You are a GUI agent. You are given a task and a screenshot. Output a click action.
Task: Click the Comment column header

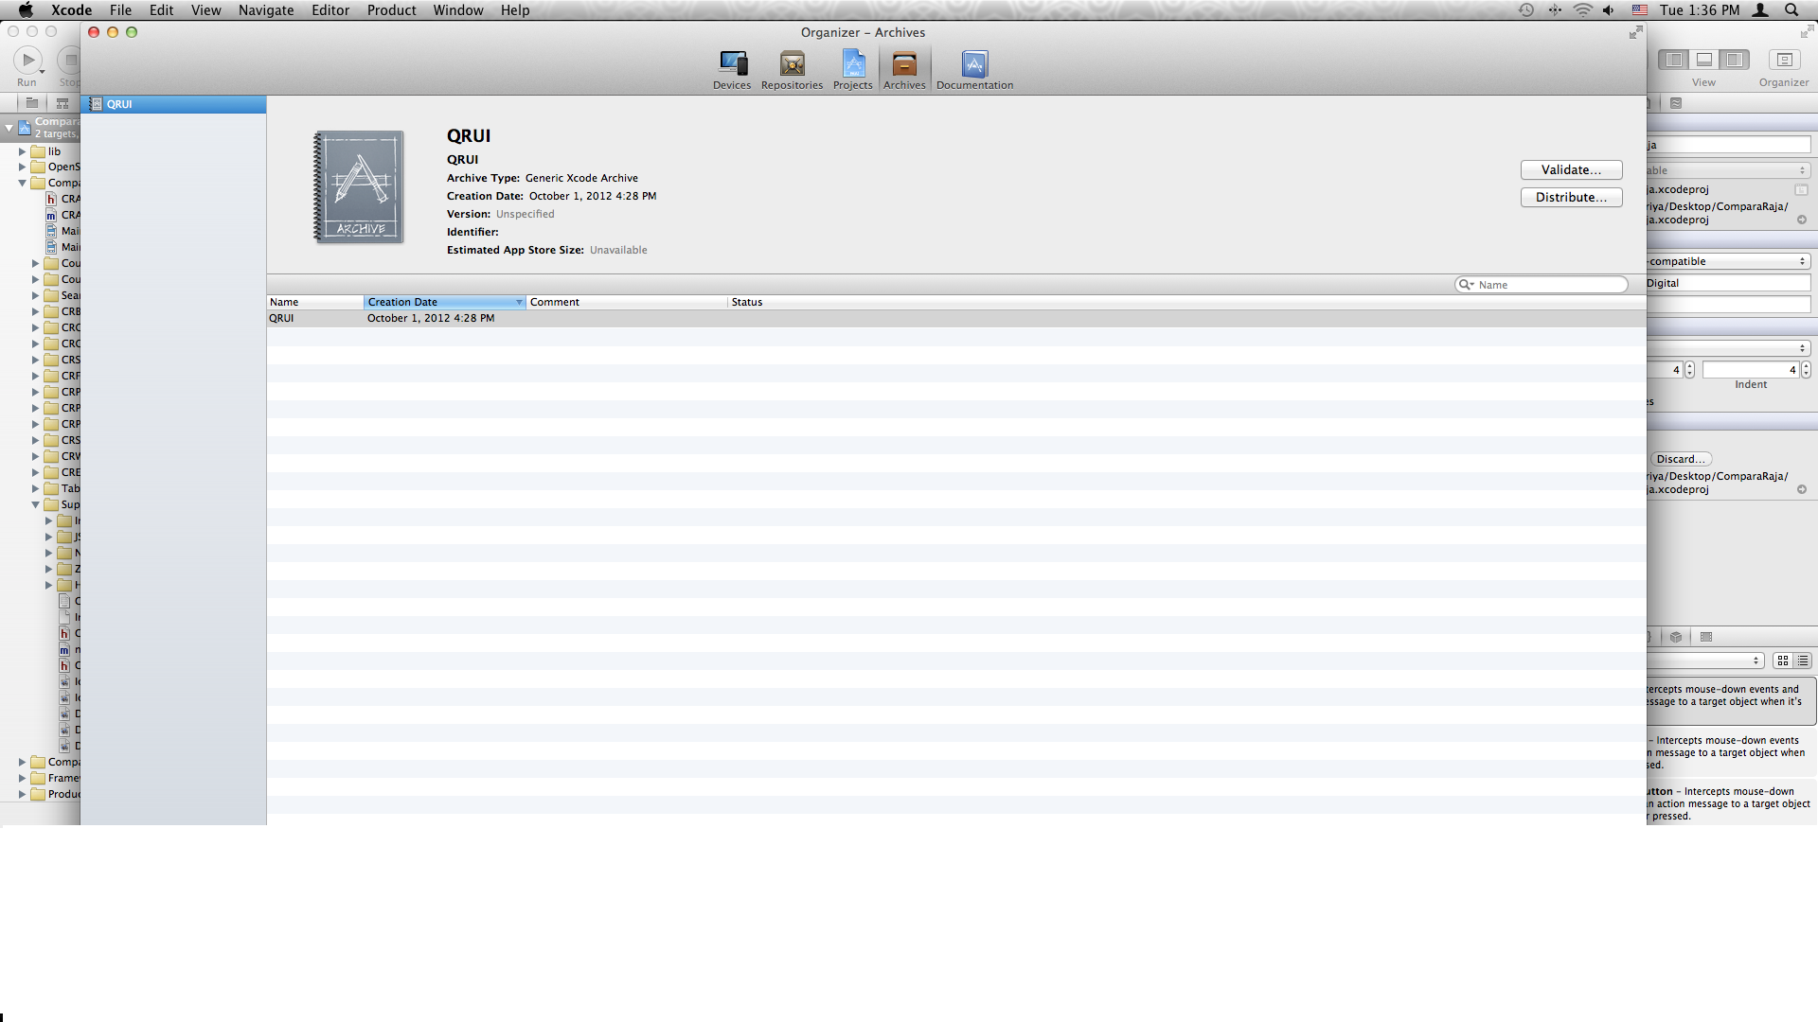click(x=627, y=302)
